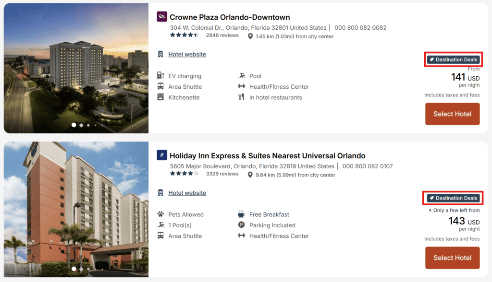This screenshot has width=492, height=282.
Task: Click the Holiday Inn Express brand logo
Action: 161,155
